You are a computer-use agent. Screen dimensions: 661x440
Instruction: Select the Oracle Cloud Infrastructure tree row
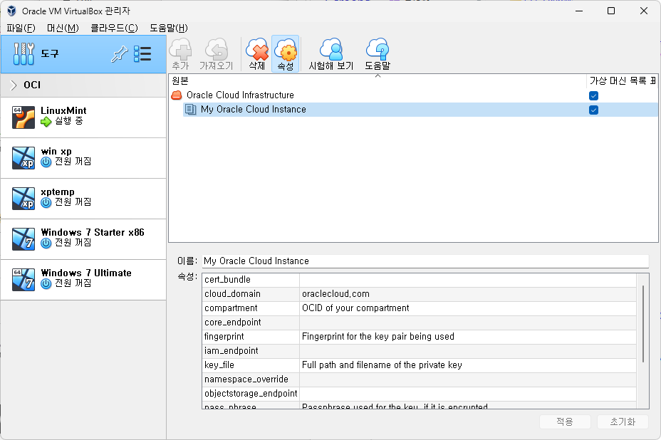413,95
